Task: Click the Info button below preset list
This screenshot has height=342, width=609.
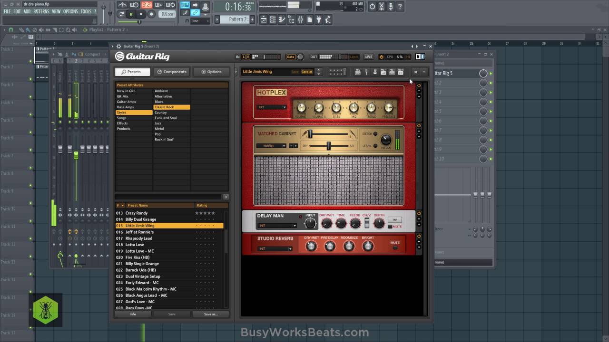Action: point(133,314)
